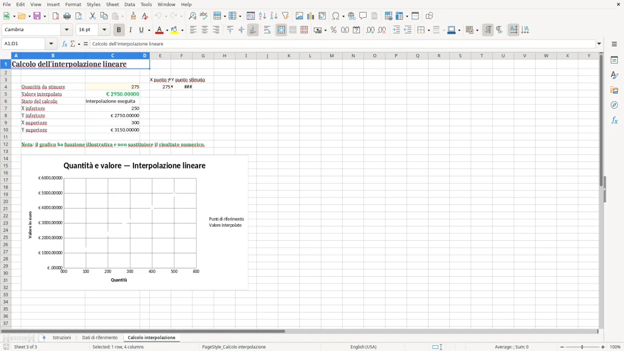Select column header M
Screen dimensions: 624x351
pyautogui.click(x=331, y=56)
